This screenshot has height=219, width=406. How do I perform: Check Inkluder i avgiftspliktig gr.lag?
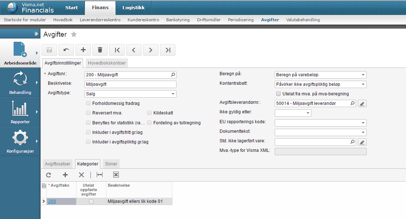point(88,142)
